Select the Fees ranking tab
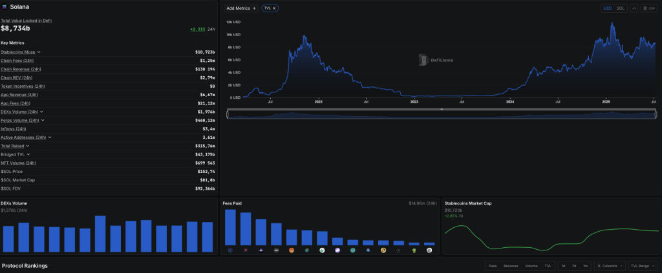This screenshot has height=273, width=662. 493,266
